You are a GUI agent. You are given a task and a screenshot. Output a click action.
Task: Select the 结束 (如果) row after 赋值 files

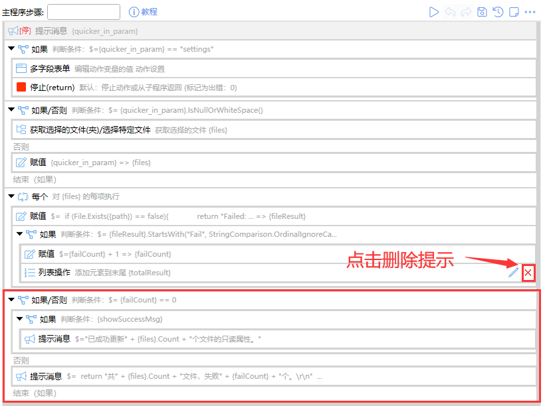point(35,179)
